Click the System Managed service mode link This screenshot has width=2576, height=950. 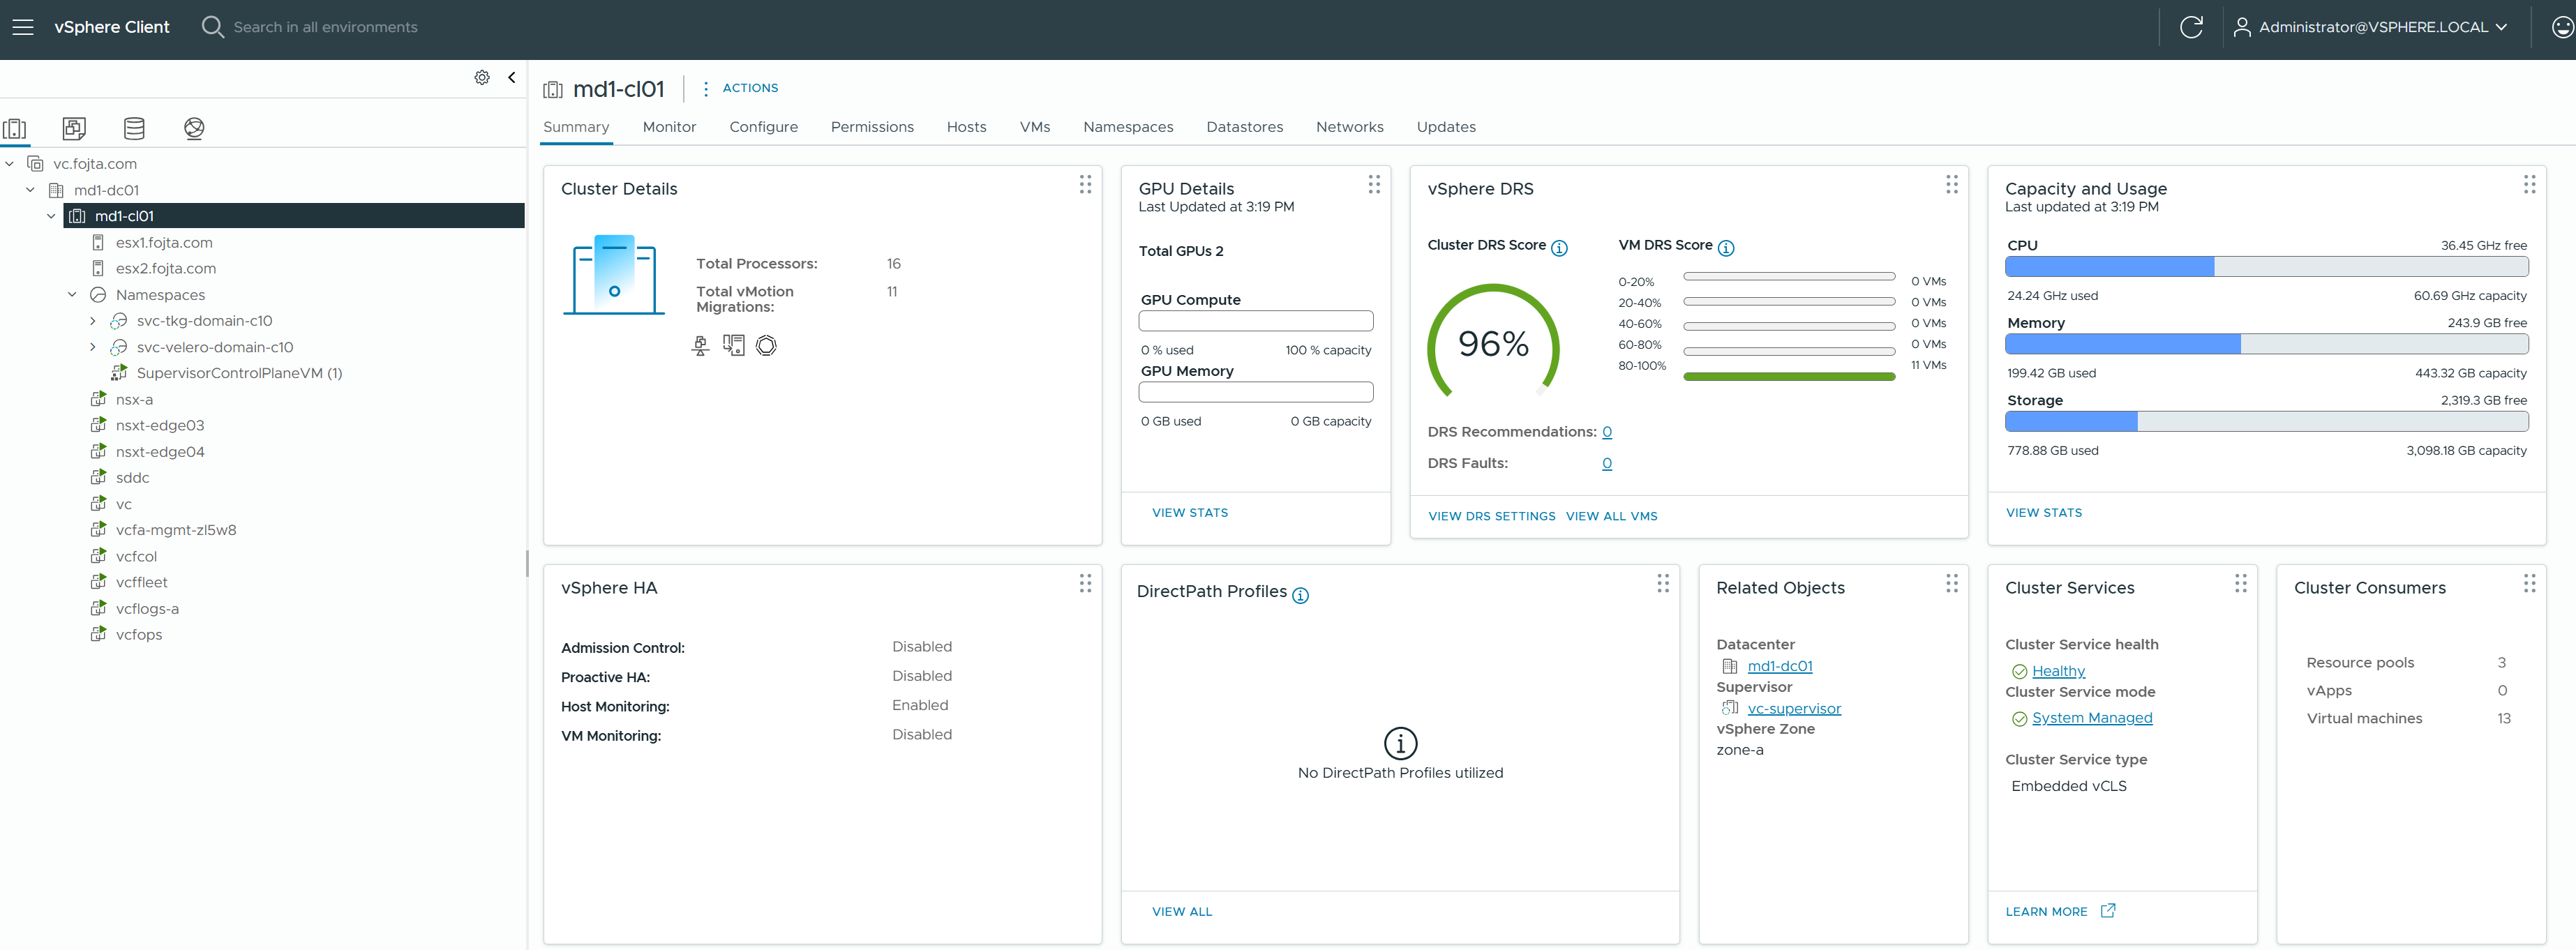point(2092,718)
